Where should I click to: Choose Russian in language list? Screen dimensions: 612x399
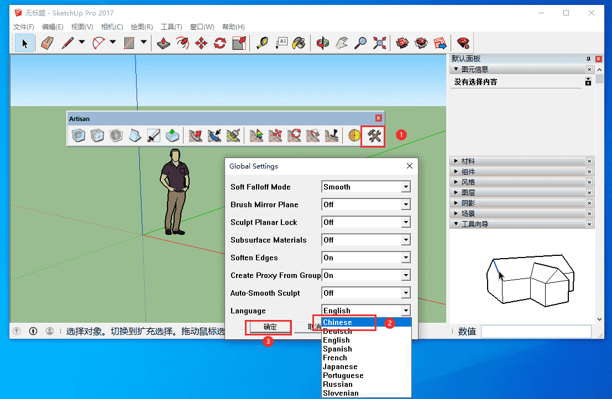click(x=366, y=384)
